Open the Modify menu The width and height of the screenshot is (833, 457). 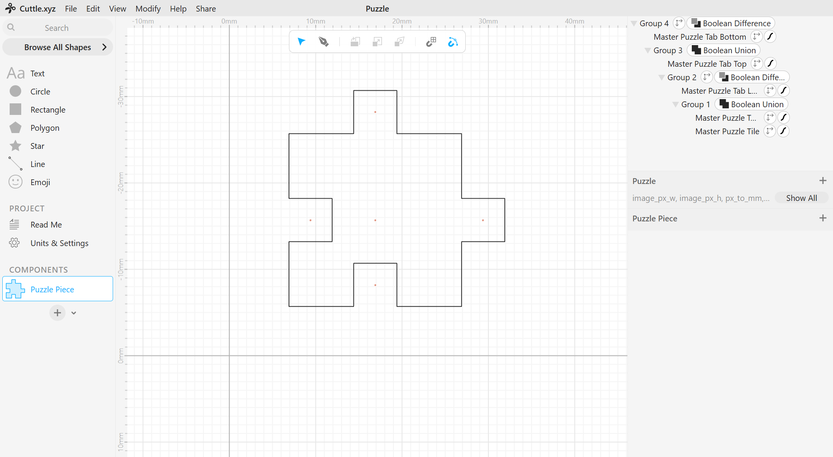tap(148, 8)
